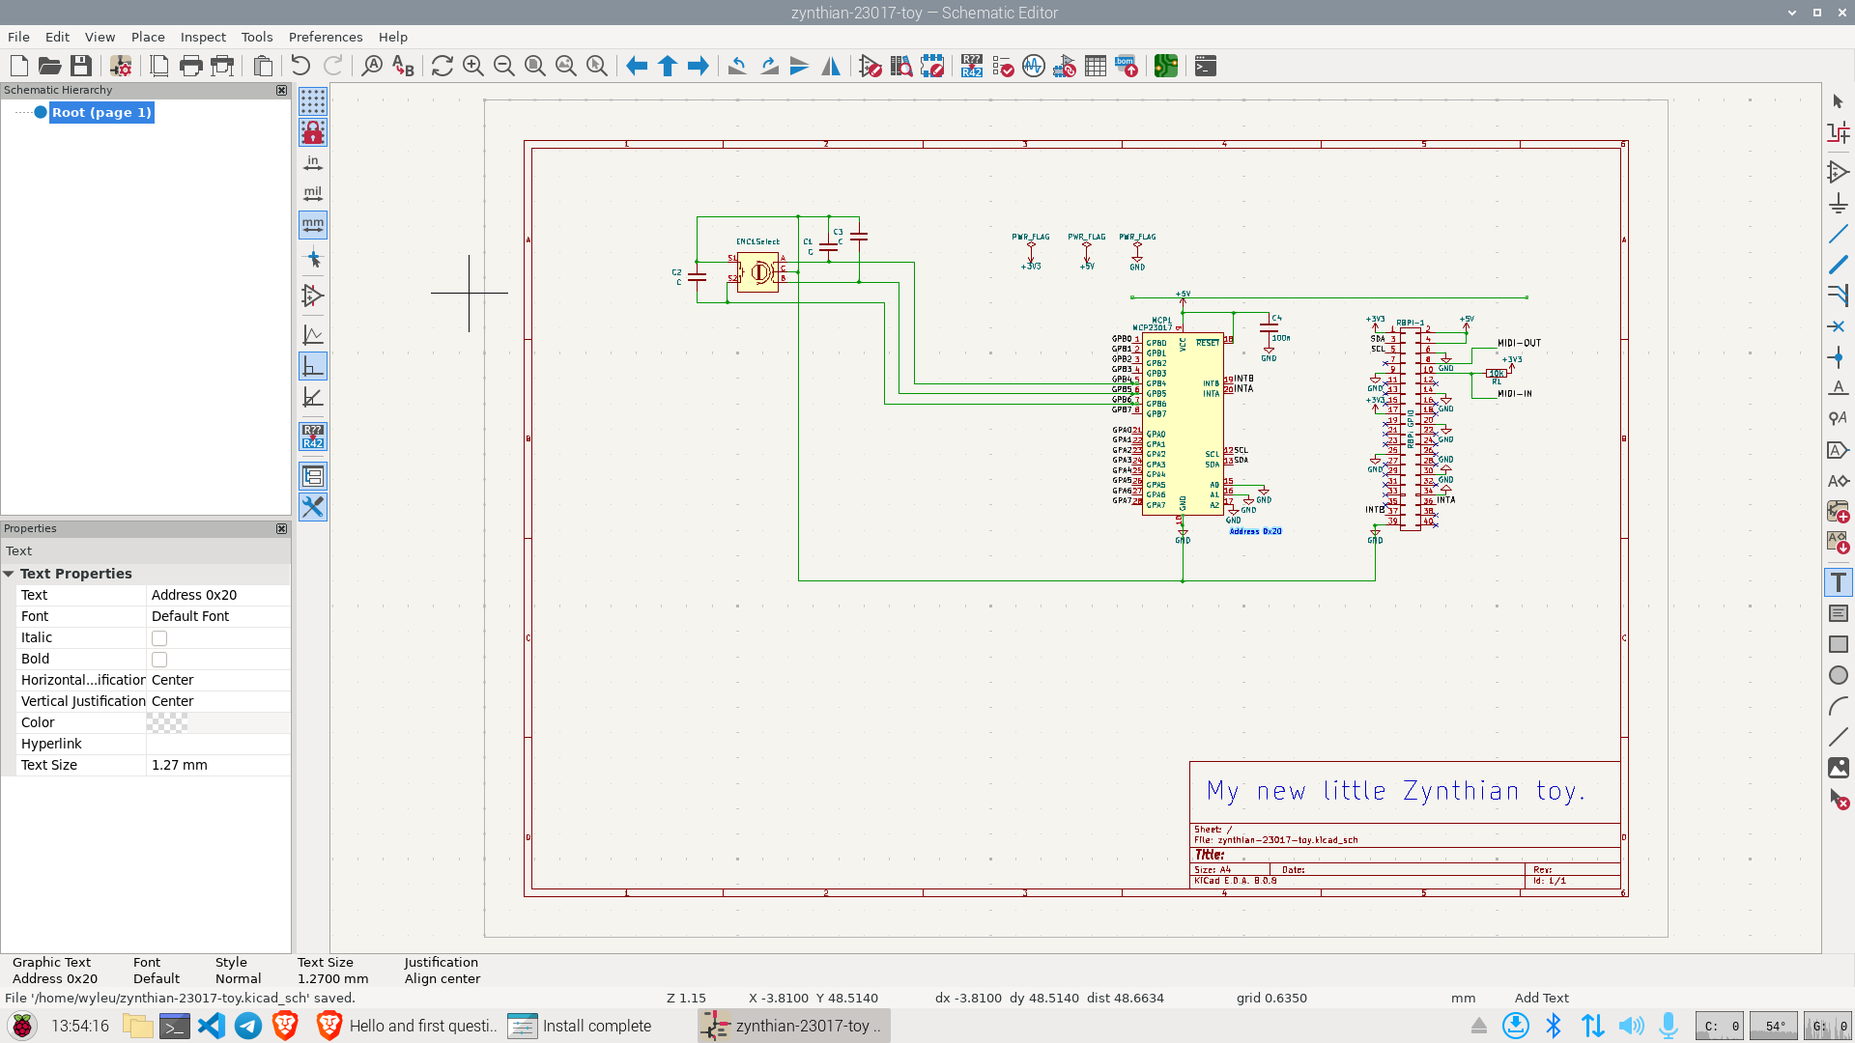
Task: Open the Preferences menu
Action: (325, 37)
